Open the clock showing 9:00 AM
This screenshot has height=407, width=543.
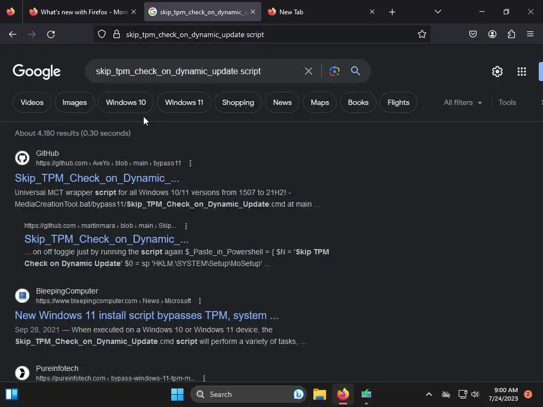[503, 394]
